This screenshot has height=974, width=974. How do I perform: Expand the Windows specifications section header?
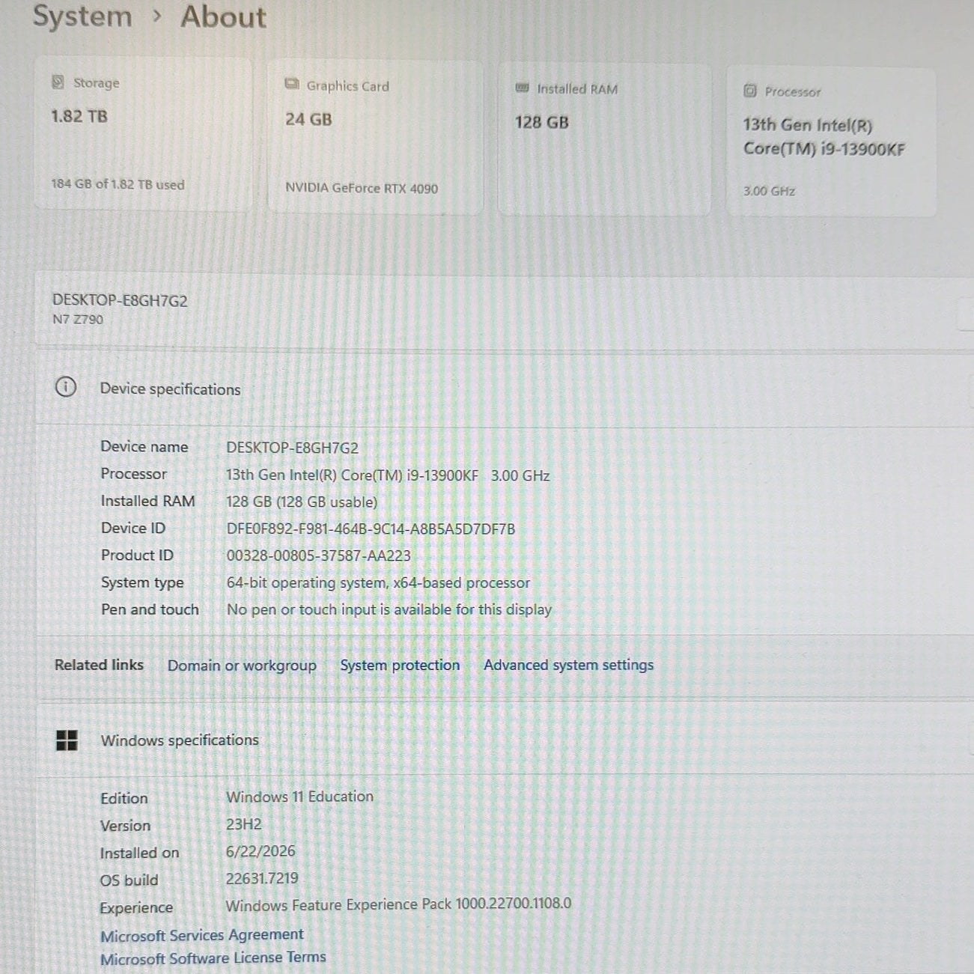pos(505,740)
